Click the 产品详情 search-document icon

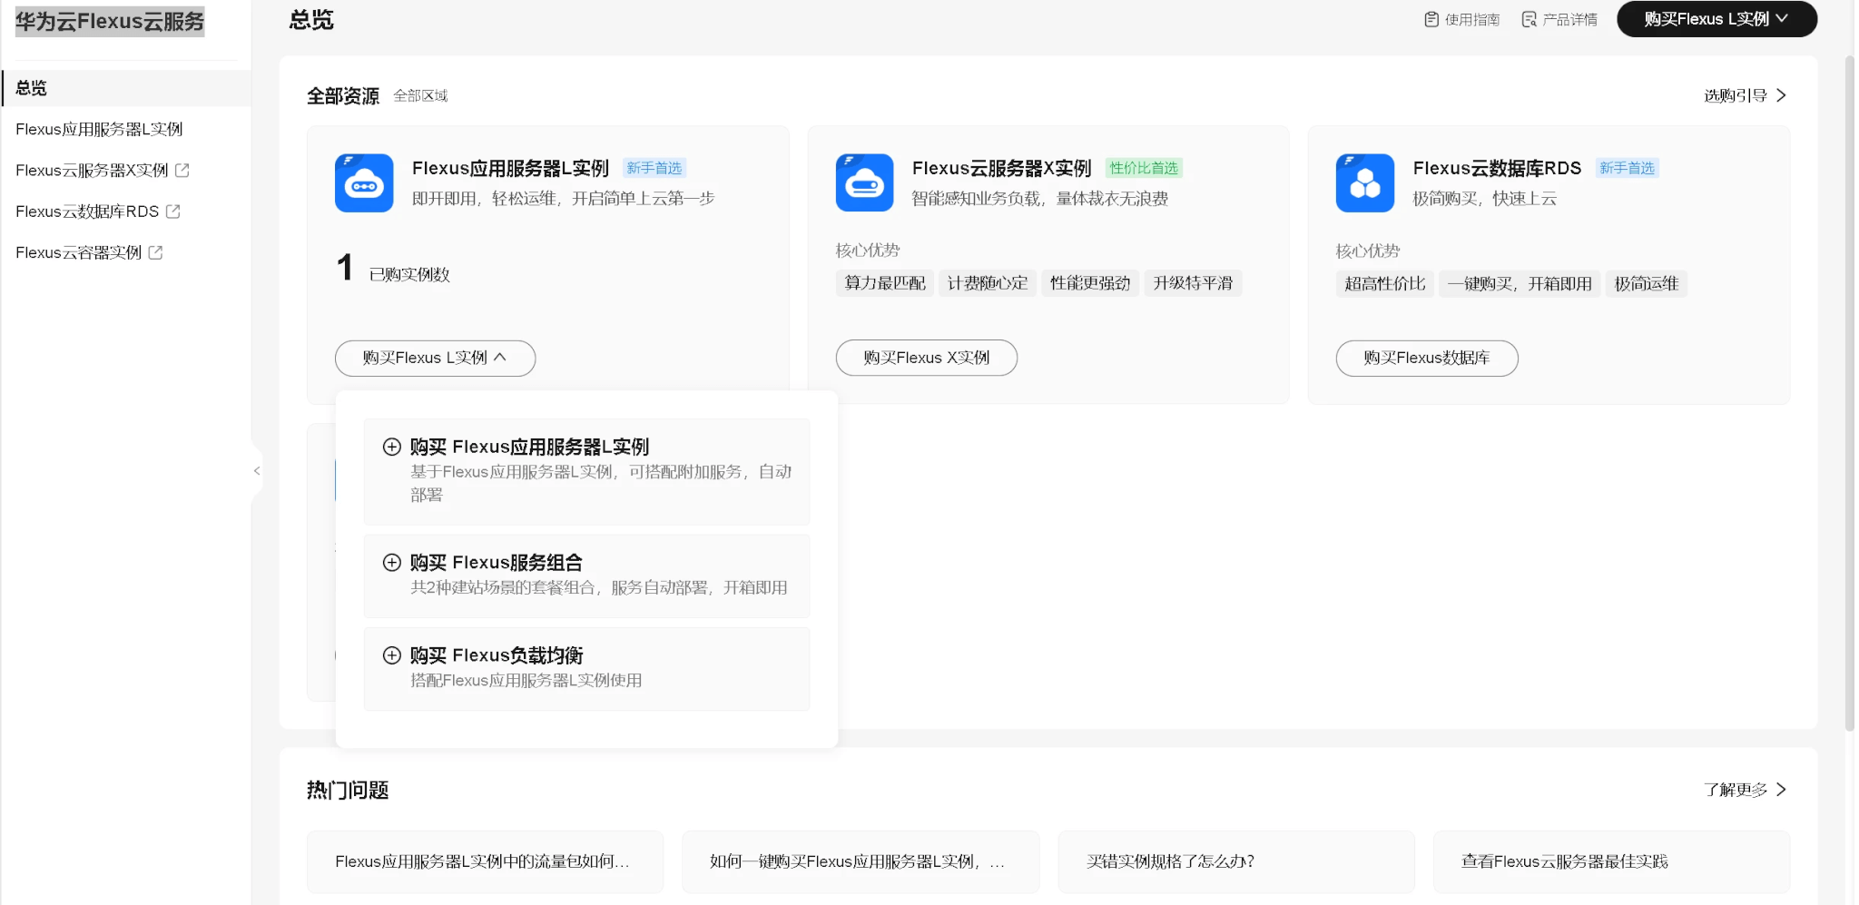pos(1529,19)
